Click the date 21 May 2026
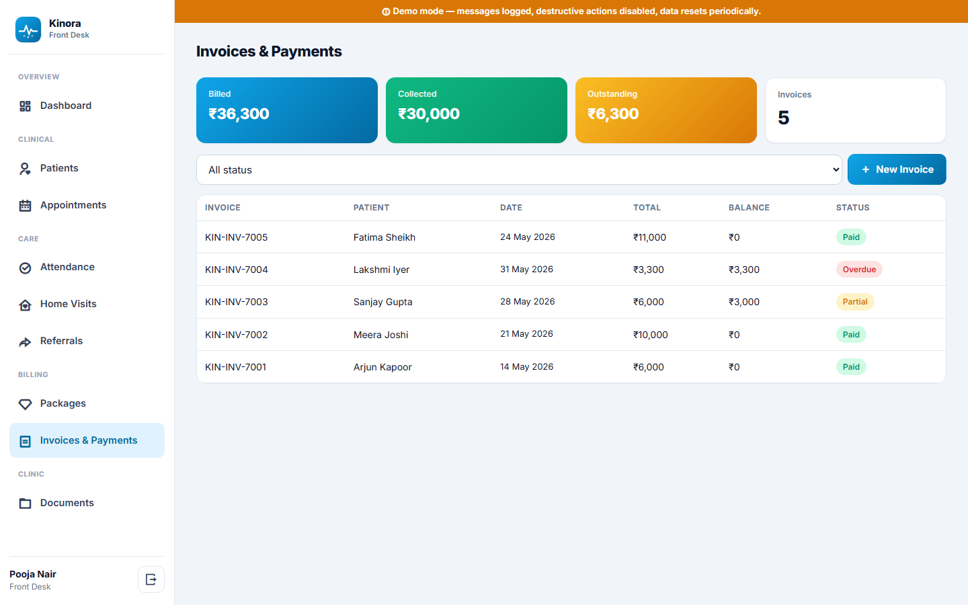 [526, 334]
